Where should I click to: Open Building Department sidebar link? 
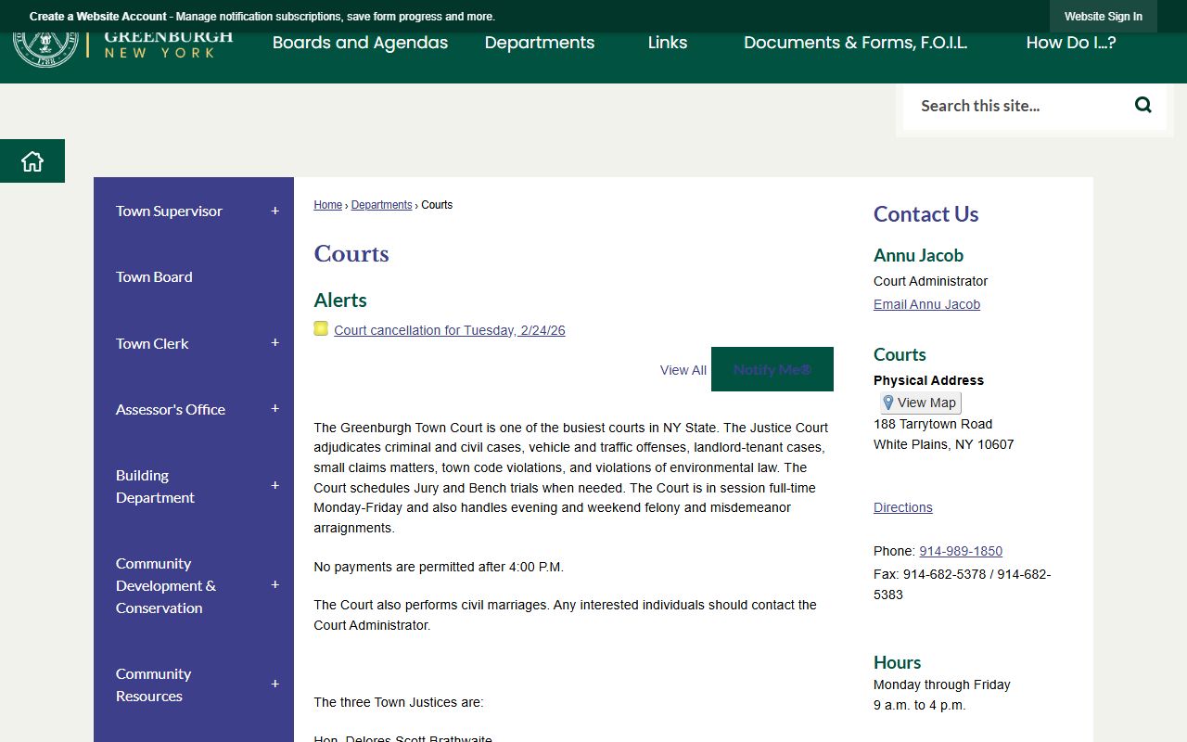tap(155, 486)
